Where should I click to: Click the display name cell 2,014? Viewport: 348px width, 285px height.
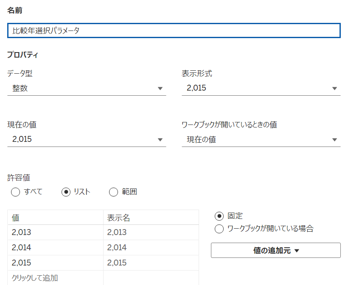tap(151, 248)
